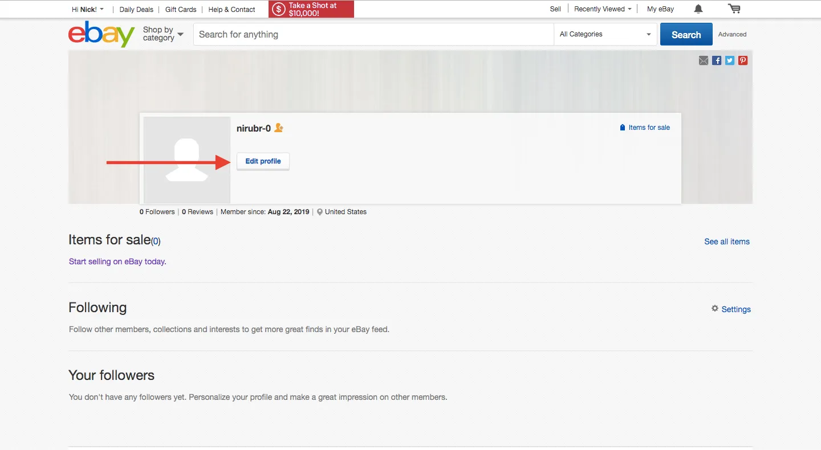Go to Help & Contact

(x=231, y=9)
